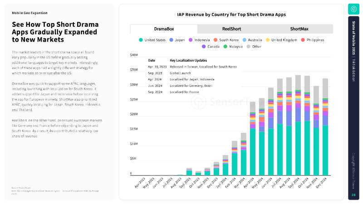
Task: Select the DramaBox tab
Action: click(x=164, y=29)
